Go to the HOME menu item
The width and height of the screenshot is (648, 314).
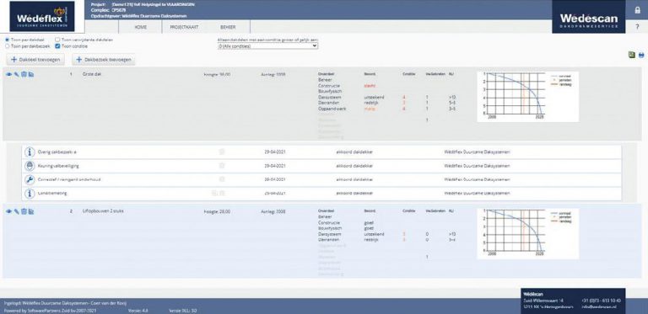point(141,27)
